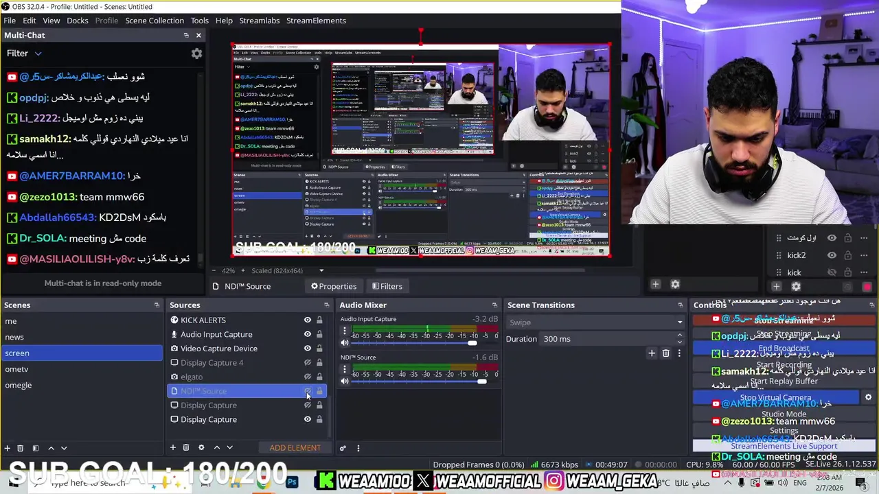
Task: Open Audio Input Capture kebab menu
Action: (345, 331)
